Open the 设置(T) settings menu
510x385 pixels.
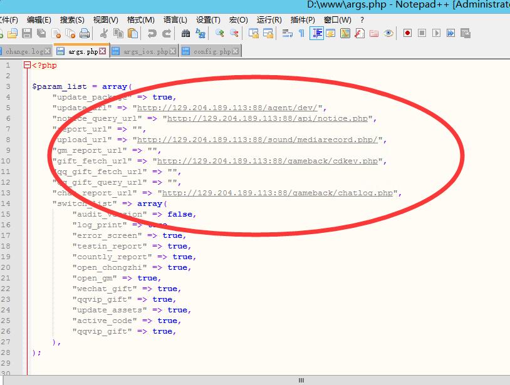pyautogui.click(x=208, y=20)
